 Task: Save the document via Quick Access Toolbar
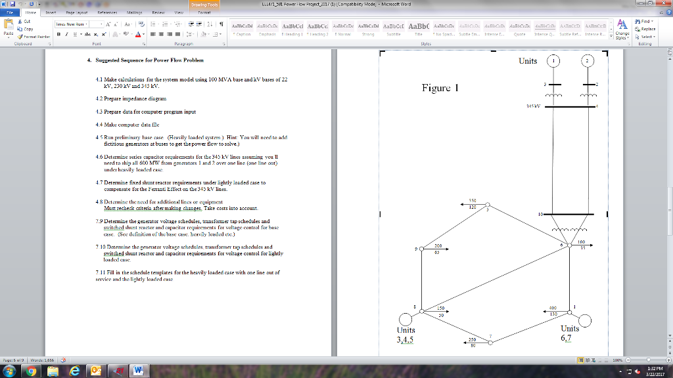[14, 5]
